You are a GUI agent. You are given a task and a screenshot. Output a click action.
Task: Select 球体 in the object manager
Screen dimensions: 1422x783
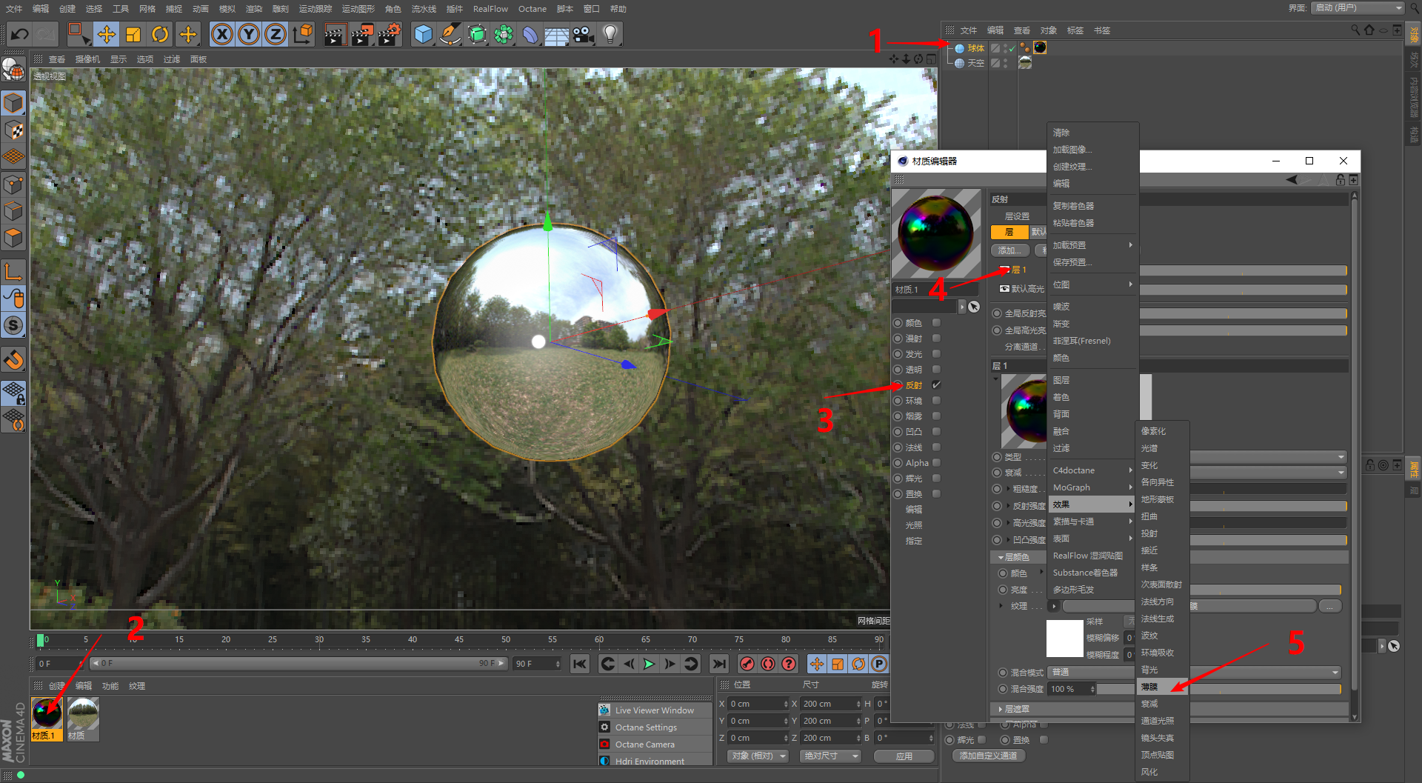(975, 48)
